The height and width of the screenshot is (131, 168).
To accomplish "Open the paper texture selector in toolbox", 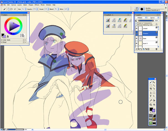I will pos(151,115).
